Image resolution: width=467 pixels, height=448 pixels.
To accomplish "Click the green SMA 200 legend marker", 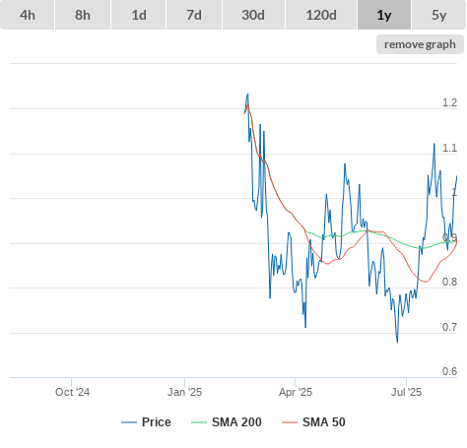I will 199,422.
